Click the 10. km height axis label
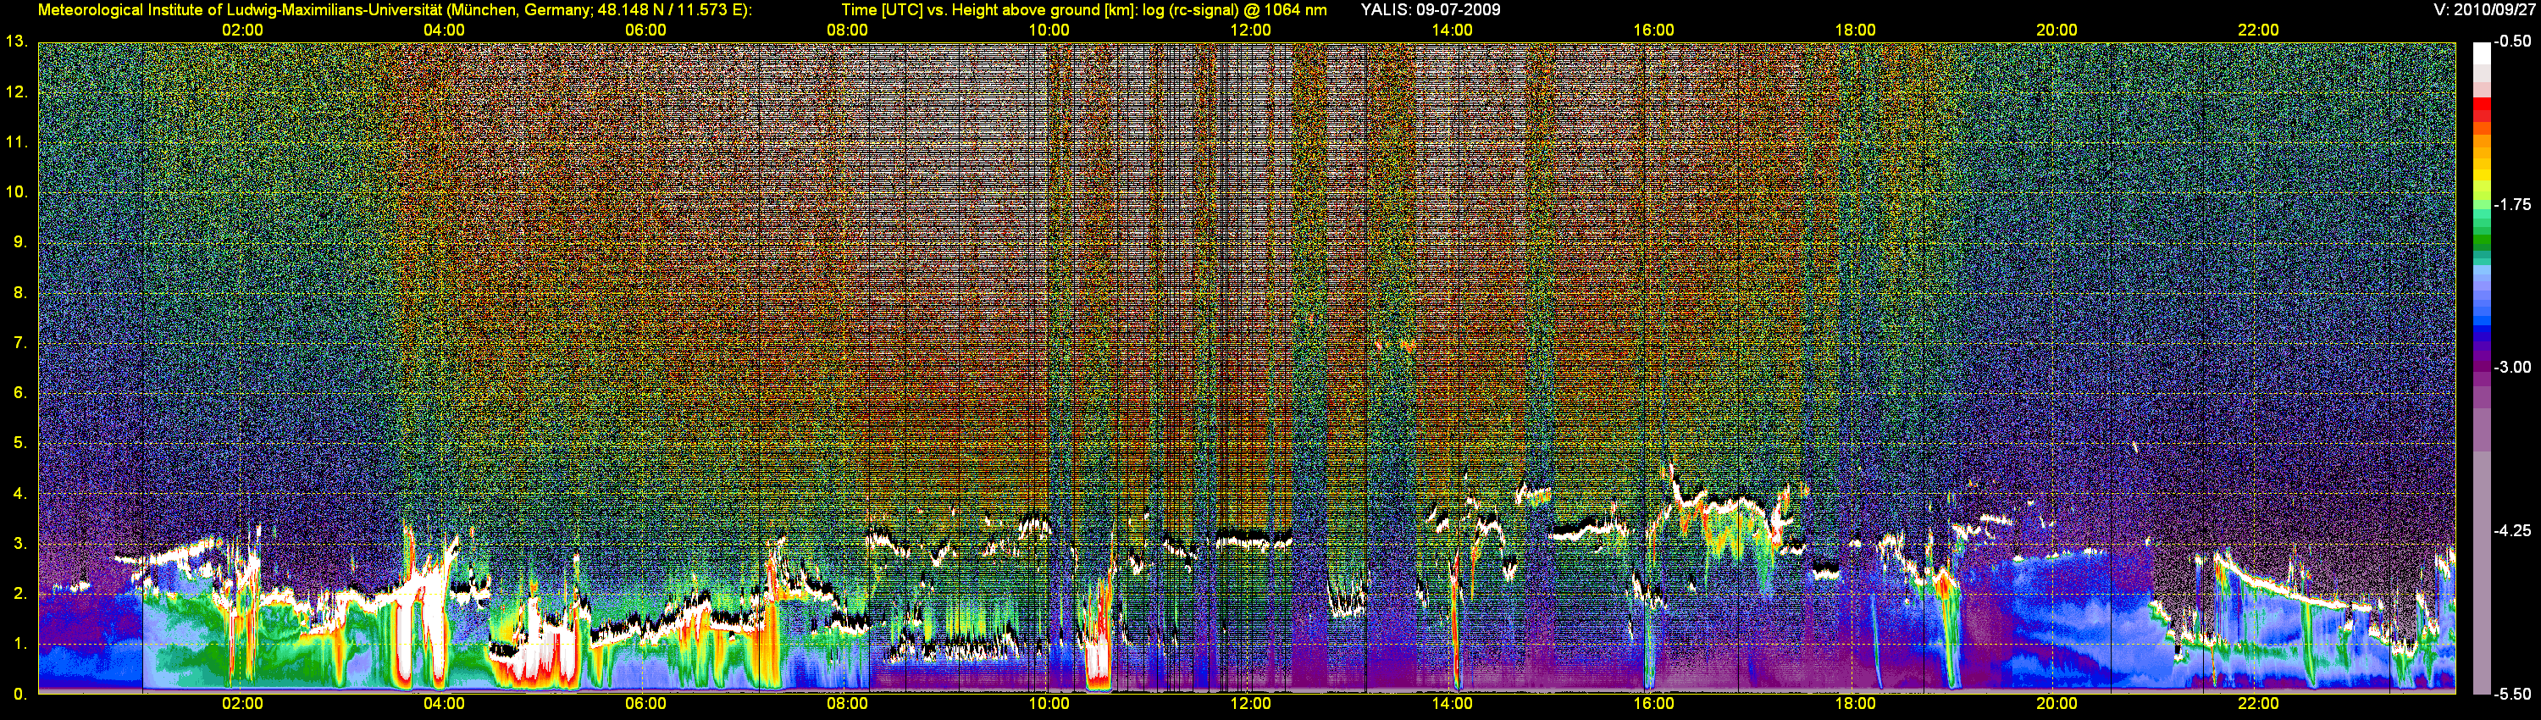This screenshot has height=720, width=2541. 16,192
